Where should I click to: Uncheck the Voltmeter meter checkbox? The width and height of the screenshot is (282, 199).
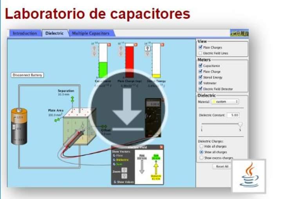click(x=201, y=83)
